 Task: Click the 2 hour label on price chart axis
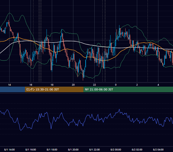137,85
